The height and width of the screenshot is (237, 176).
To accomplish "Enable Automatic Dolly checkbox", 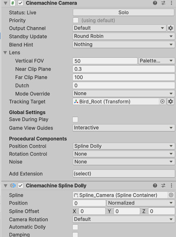I will point(75,227).
